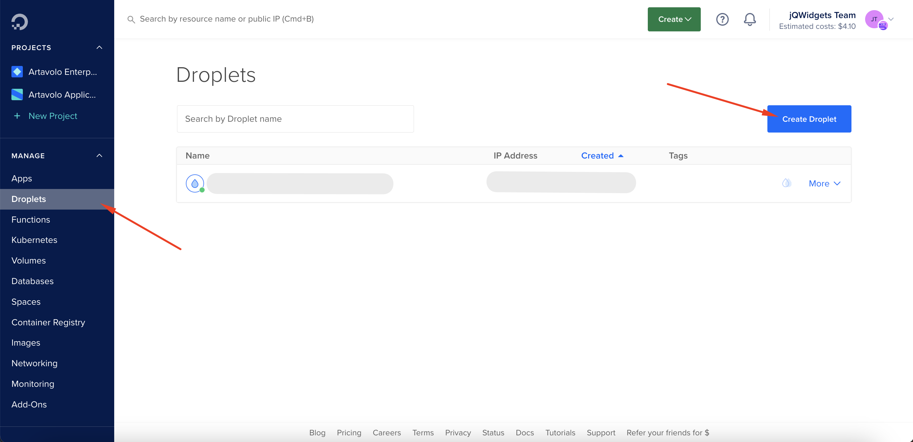This screenshot has height=442, width=913.
Task: Go to Networking section
Action: pyautogui.click(x=34, y=363)
